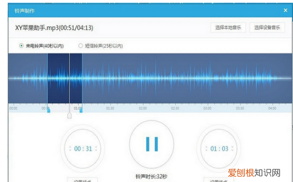Click 选择本地音乐 button
The width and height of the screenshot is (293, 182).
coord(228,27)
